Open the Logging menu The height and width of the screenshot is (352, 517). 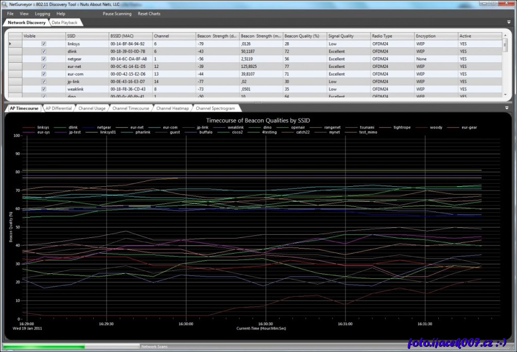pos(42,14)
